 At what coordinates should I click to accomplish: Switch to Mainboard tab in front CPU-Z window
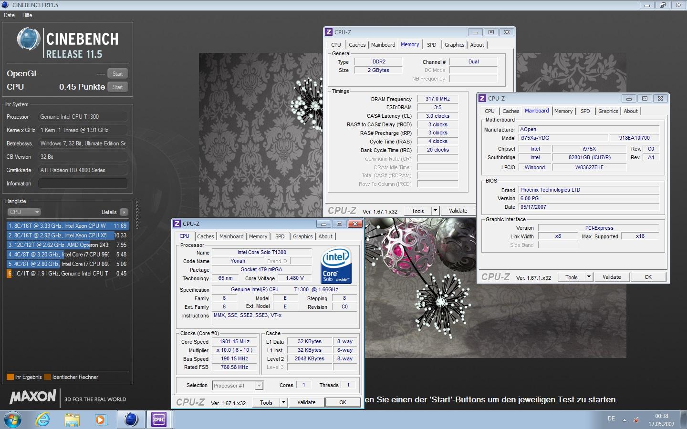tap(231, 236)
